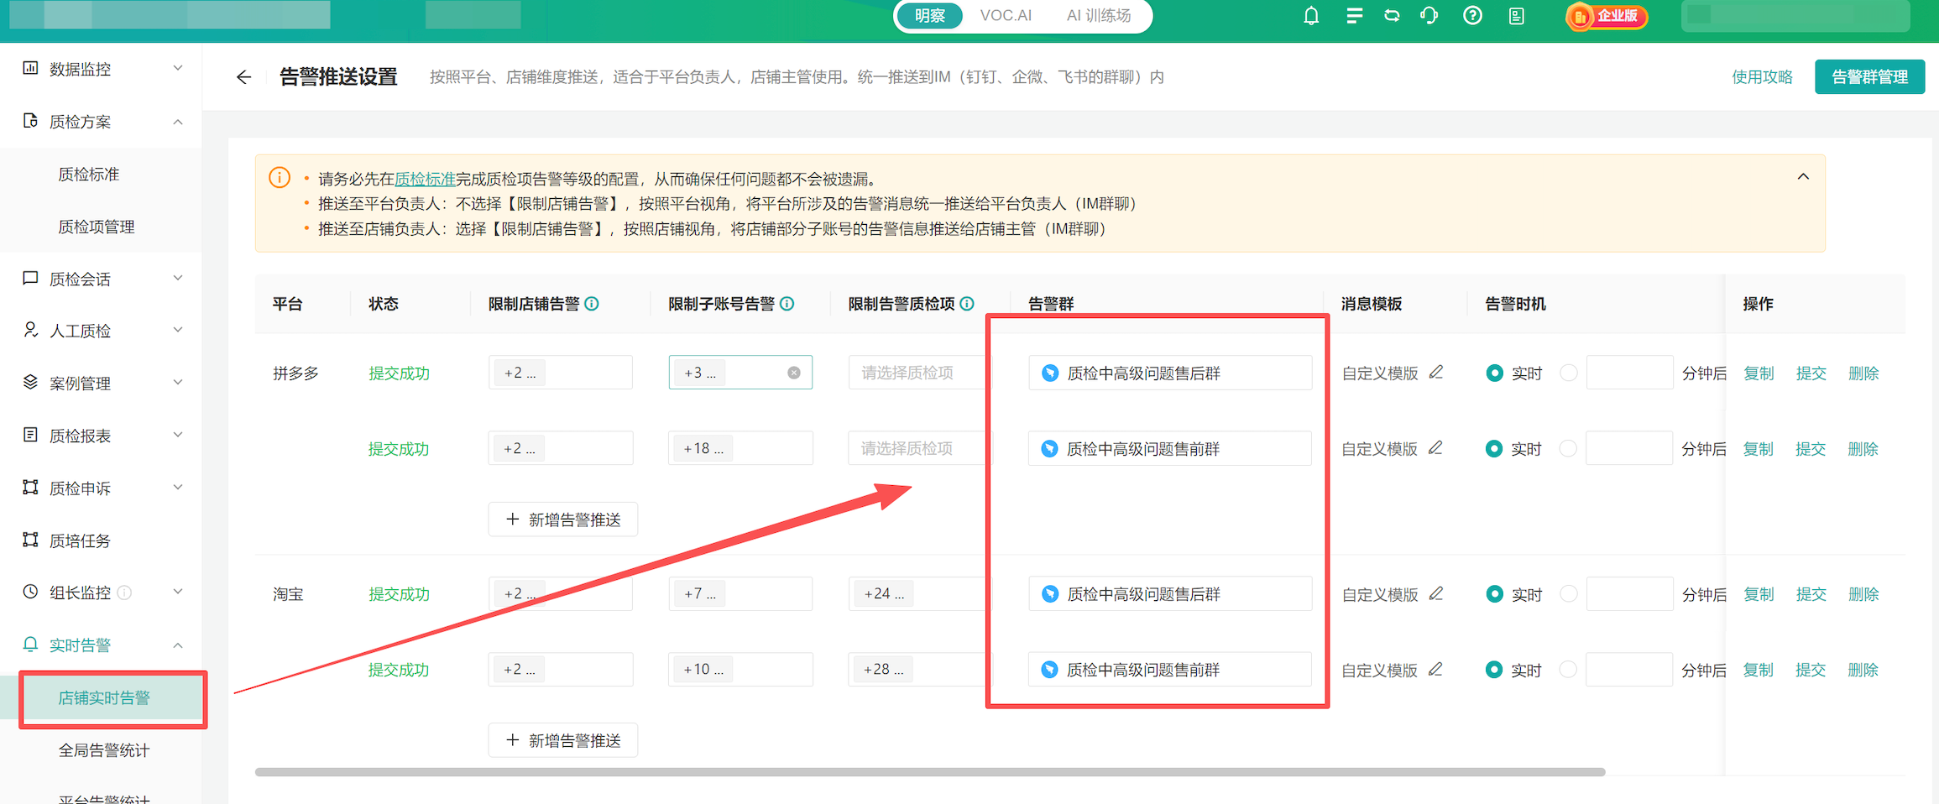Open the AI 训练场 tab
Viewport: 1939px width, 804px height.
point(1098,15)
